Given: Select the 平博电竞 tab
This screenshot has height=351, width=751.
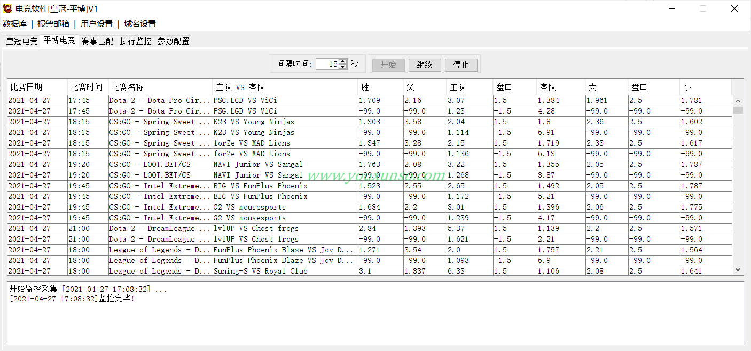Looking at the screenshot, I should [59, 41].
